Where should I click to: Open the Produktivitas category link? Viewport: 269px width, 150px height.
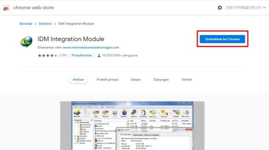tap(81, 55)
